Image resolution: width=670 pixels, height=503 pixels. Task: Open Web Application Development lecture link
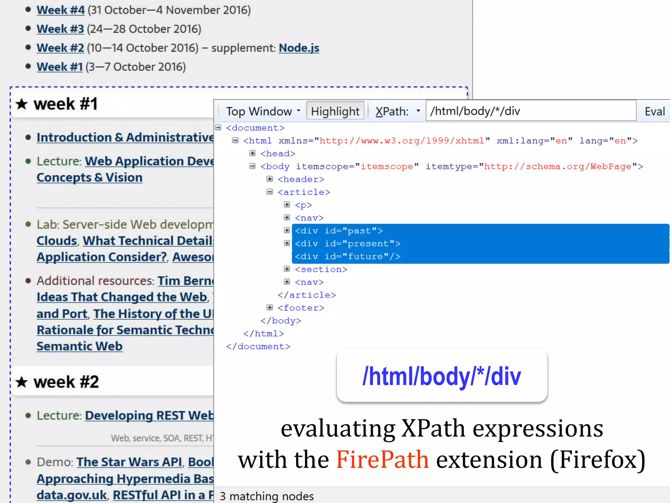[149, 161]
